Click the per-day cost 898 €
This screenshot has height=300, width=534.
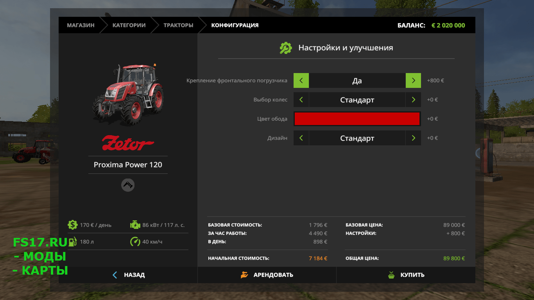(321, 242)
